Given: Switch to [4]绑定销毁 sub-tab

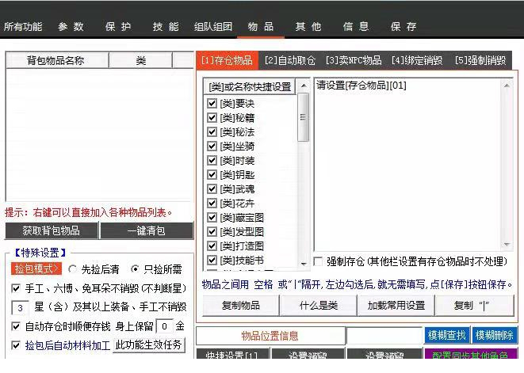Looking at the screenshot, I should tap(417, 60).
